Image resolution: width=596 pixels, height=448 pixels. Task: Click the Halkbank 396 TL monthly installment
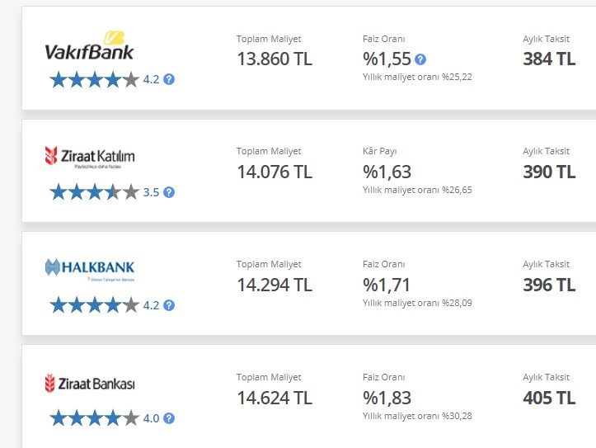[x=549, y=285]
